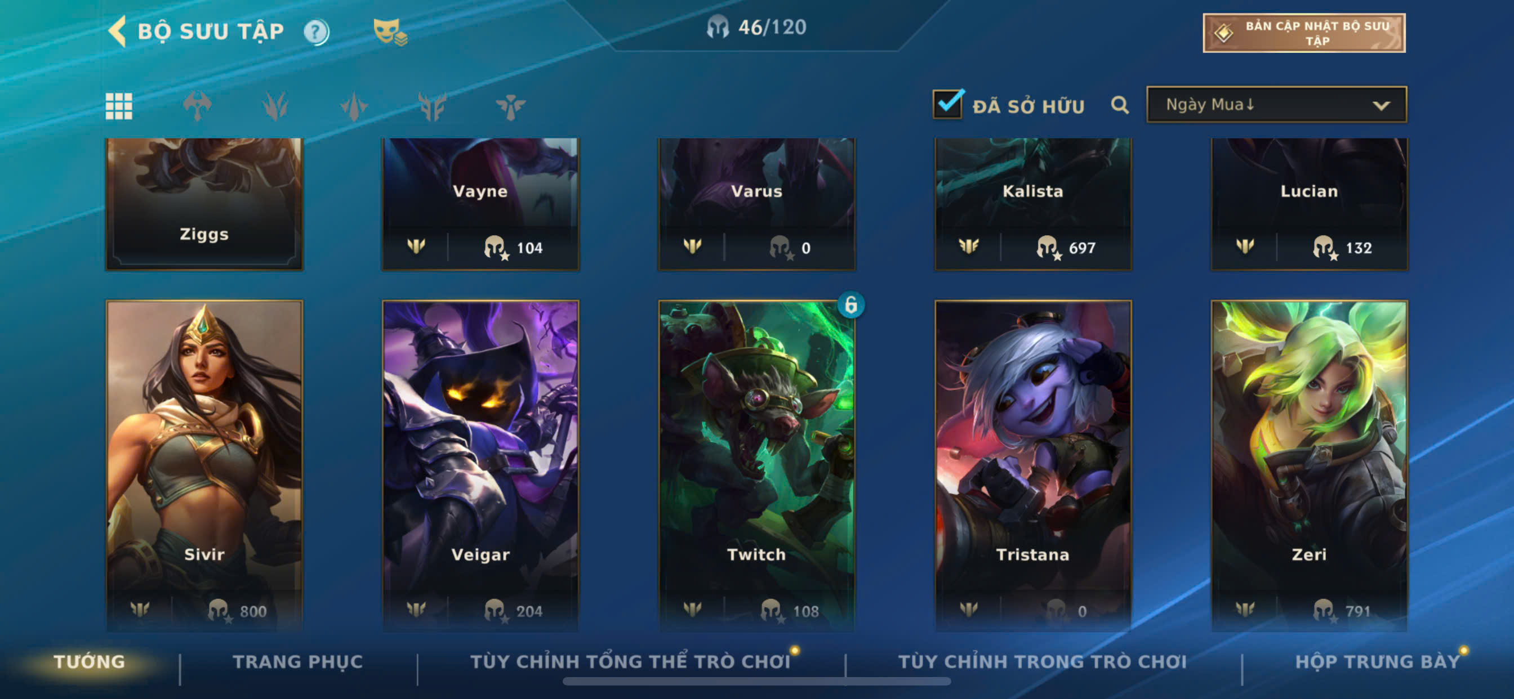Switch to the Trang Phục tab
The height and width of the screenshot is (699, 1514).
tap(298, 661)
